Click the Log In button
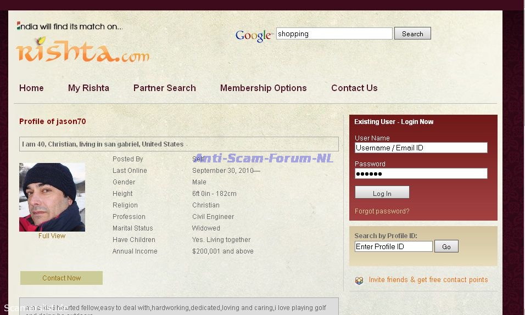This screenshot has width=525, height=315. 382,193
